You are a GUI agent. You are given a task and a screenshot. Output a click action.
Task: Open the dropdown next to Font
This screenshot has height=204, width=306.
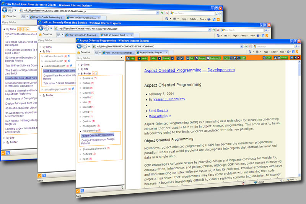(231, 58)
